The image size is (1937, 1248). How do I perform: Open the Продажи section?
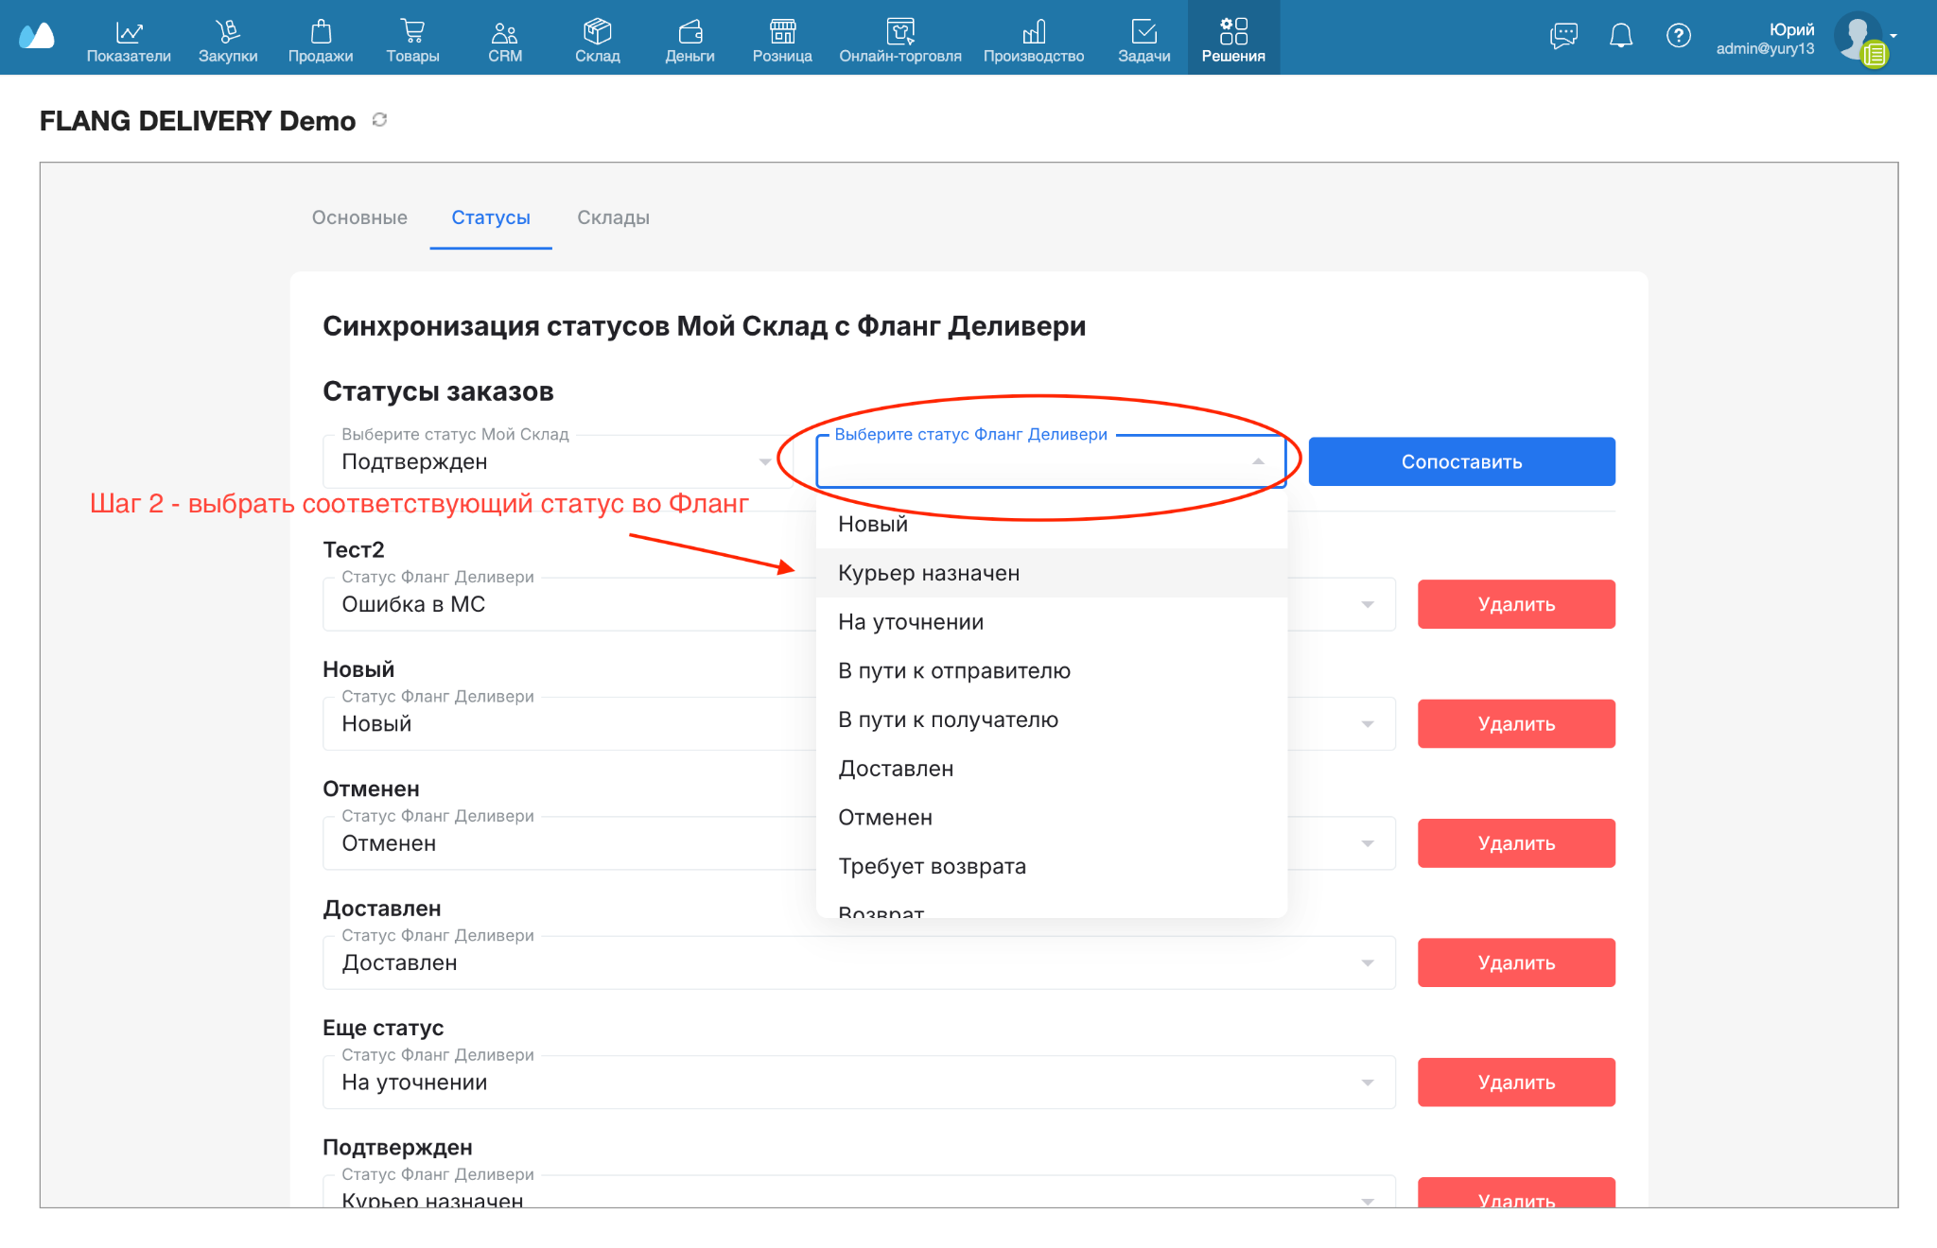point(321,42)
